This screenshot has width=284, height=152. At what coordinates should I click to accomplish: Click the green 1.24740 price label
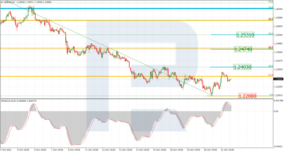tap(243, 49)
